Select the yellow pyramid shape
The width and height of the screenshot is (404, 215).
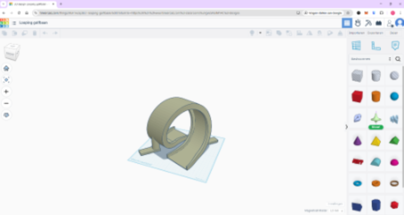coord(376,141)
